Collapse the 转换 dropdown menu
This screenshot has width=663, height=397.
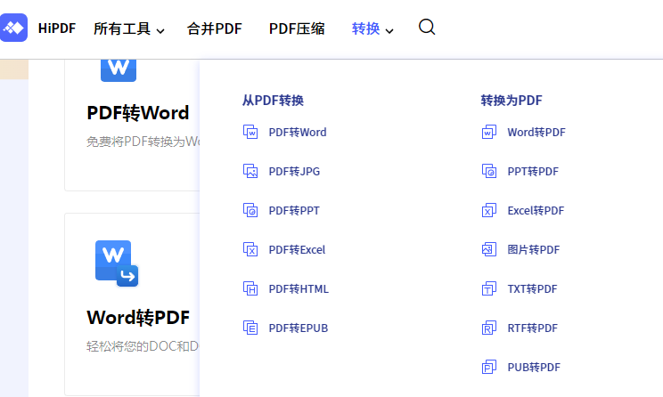pos(372,28)
